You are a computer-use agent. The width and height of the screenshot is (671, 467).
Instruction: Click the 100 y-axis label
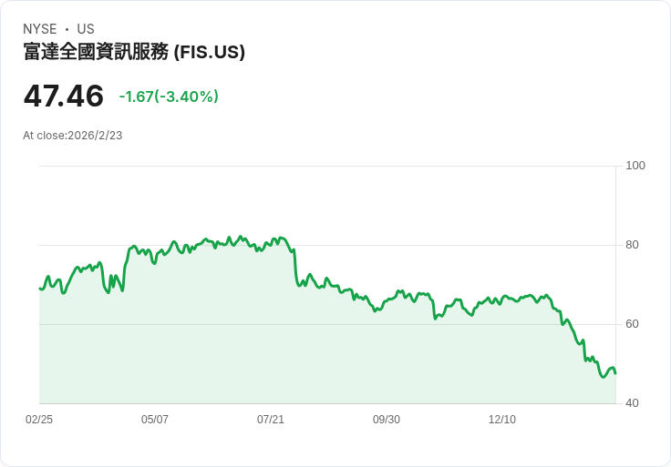coord(635,166)
